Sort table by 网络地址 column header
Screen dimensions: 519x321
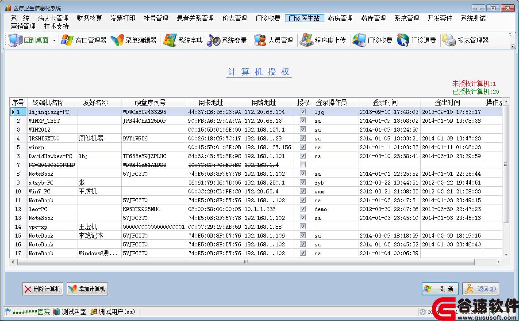click(x=268, y=102)
